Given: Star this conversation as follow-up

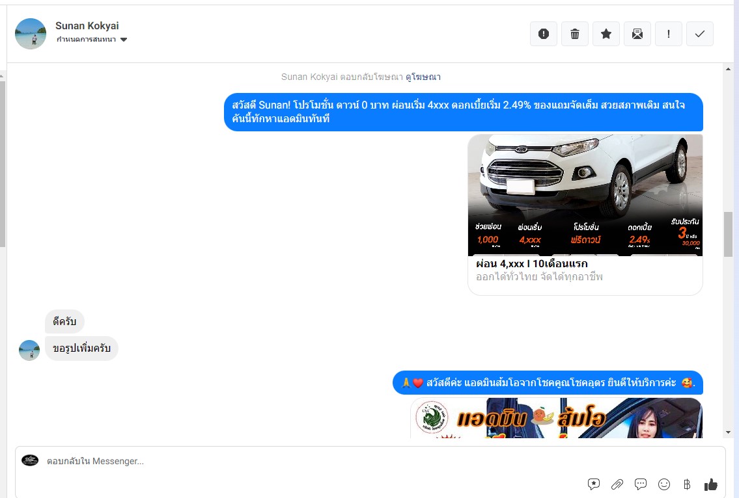Looking at the screenshot, I should click(606, 34).
